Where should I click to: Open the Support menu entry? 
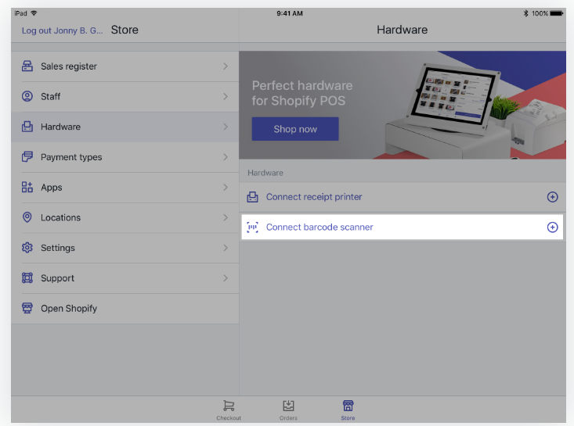(125, 278)
